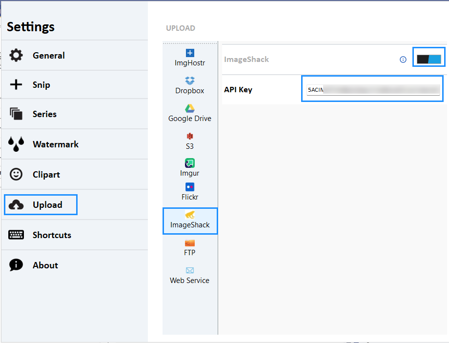Click the About info bubble icon

point(16,265)
